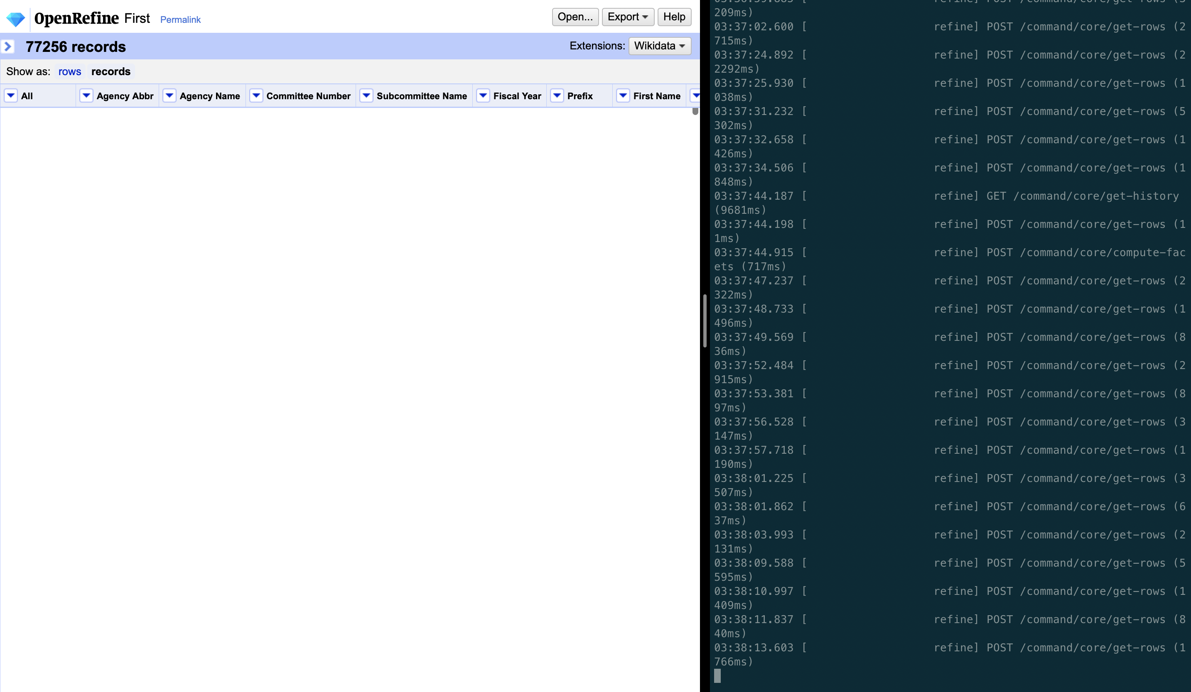Click the Open... button
Viewport: 1191px width, 692px height.
tap(575, 17)
